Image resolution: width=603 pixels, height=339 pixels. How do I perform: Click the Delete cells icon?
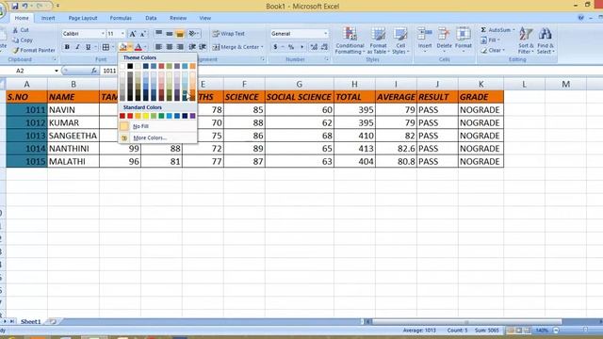point(444,34)
